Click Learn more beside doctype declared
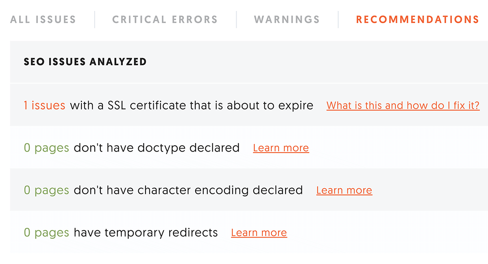 (281, 148)
